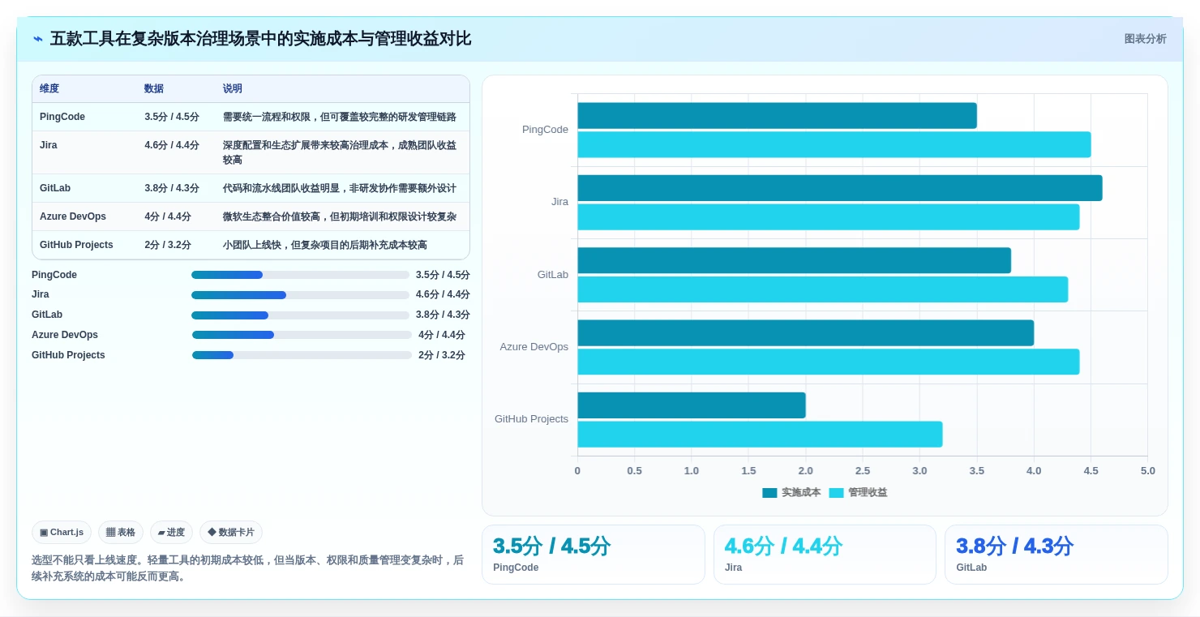Click the Jira progress row label

click(41, 294)
